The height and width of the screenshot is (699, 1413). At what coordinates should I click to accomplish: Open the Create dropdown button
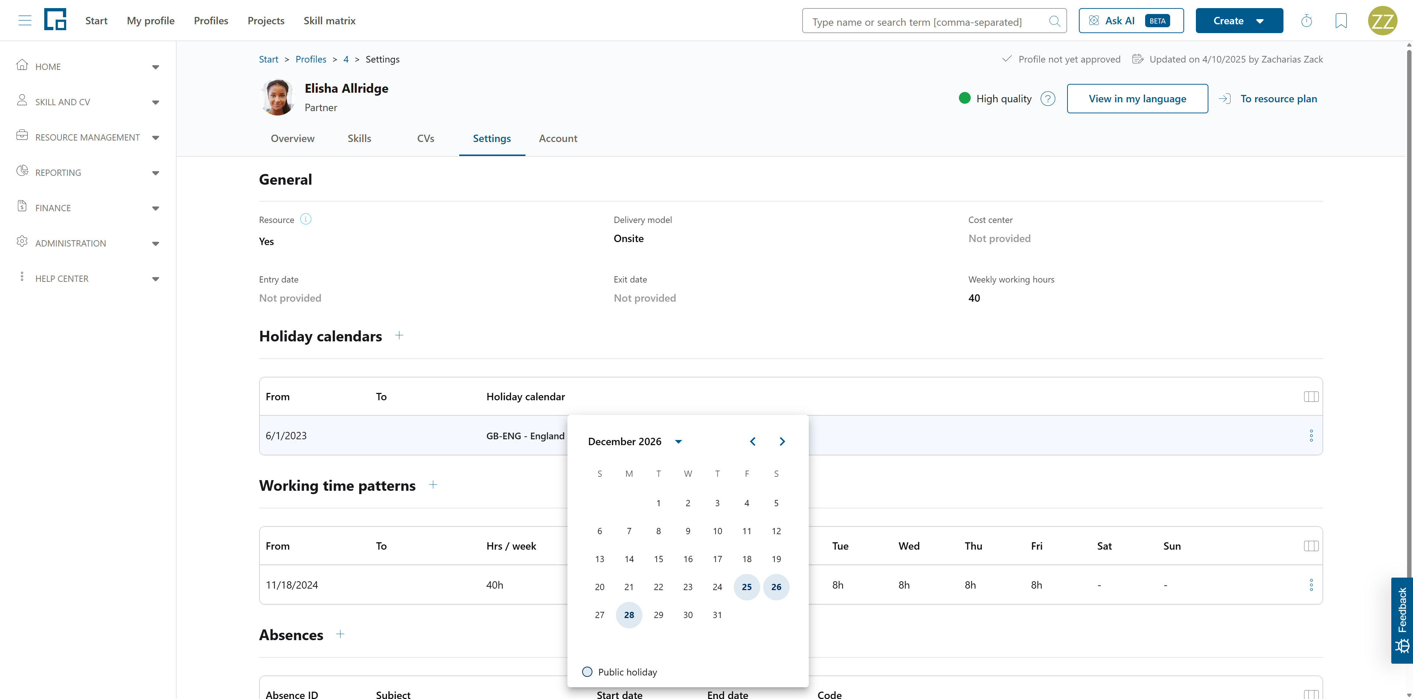1239,21
